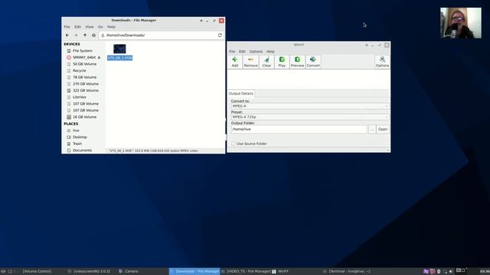Viewport: 490px width, 275px height.
Task: Open the Recycle volume in sidebar
Action: pos(79,71)
